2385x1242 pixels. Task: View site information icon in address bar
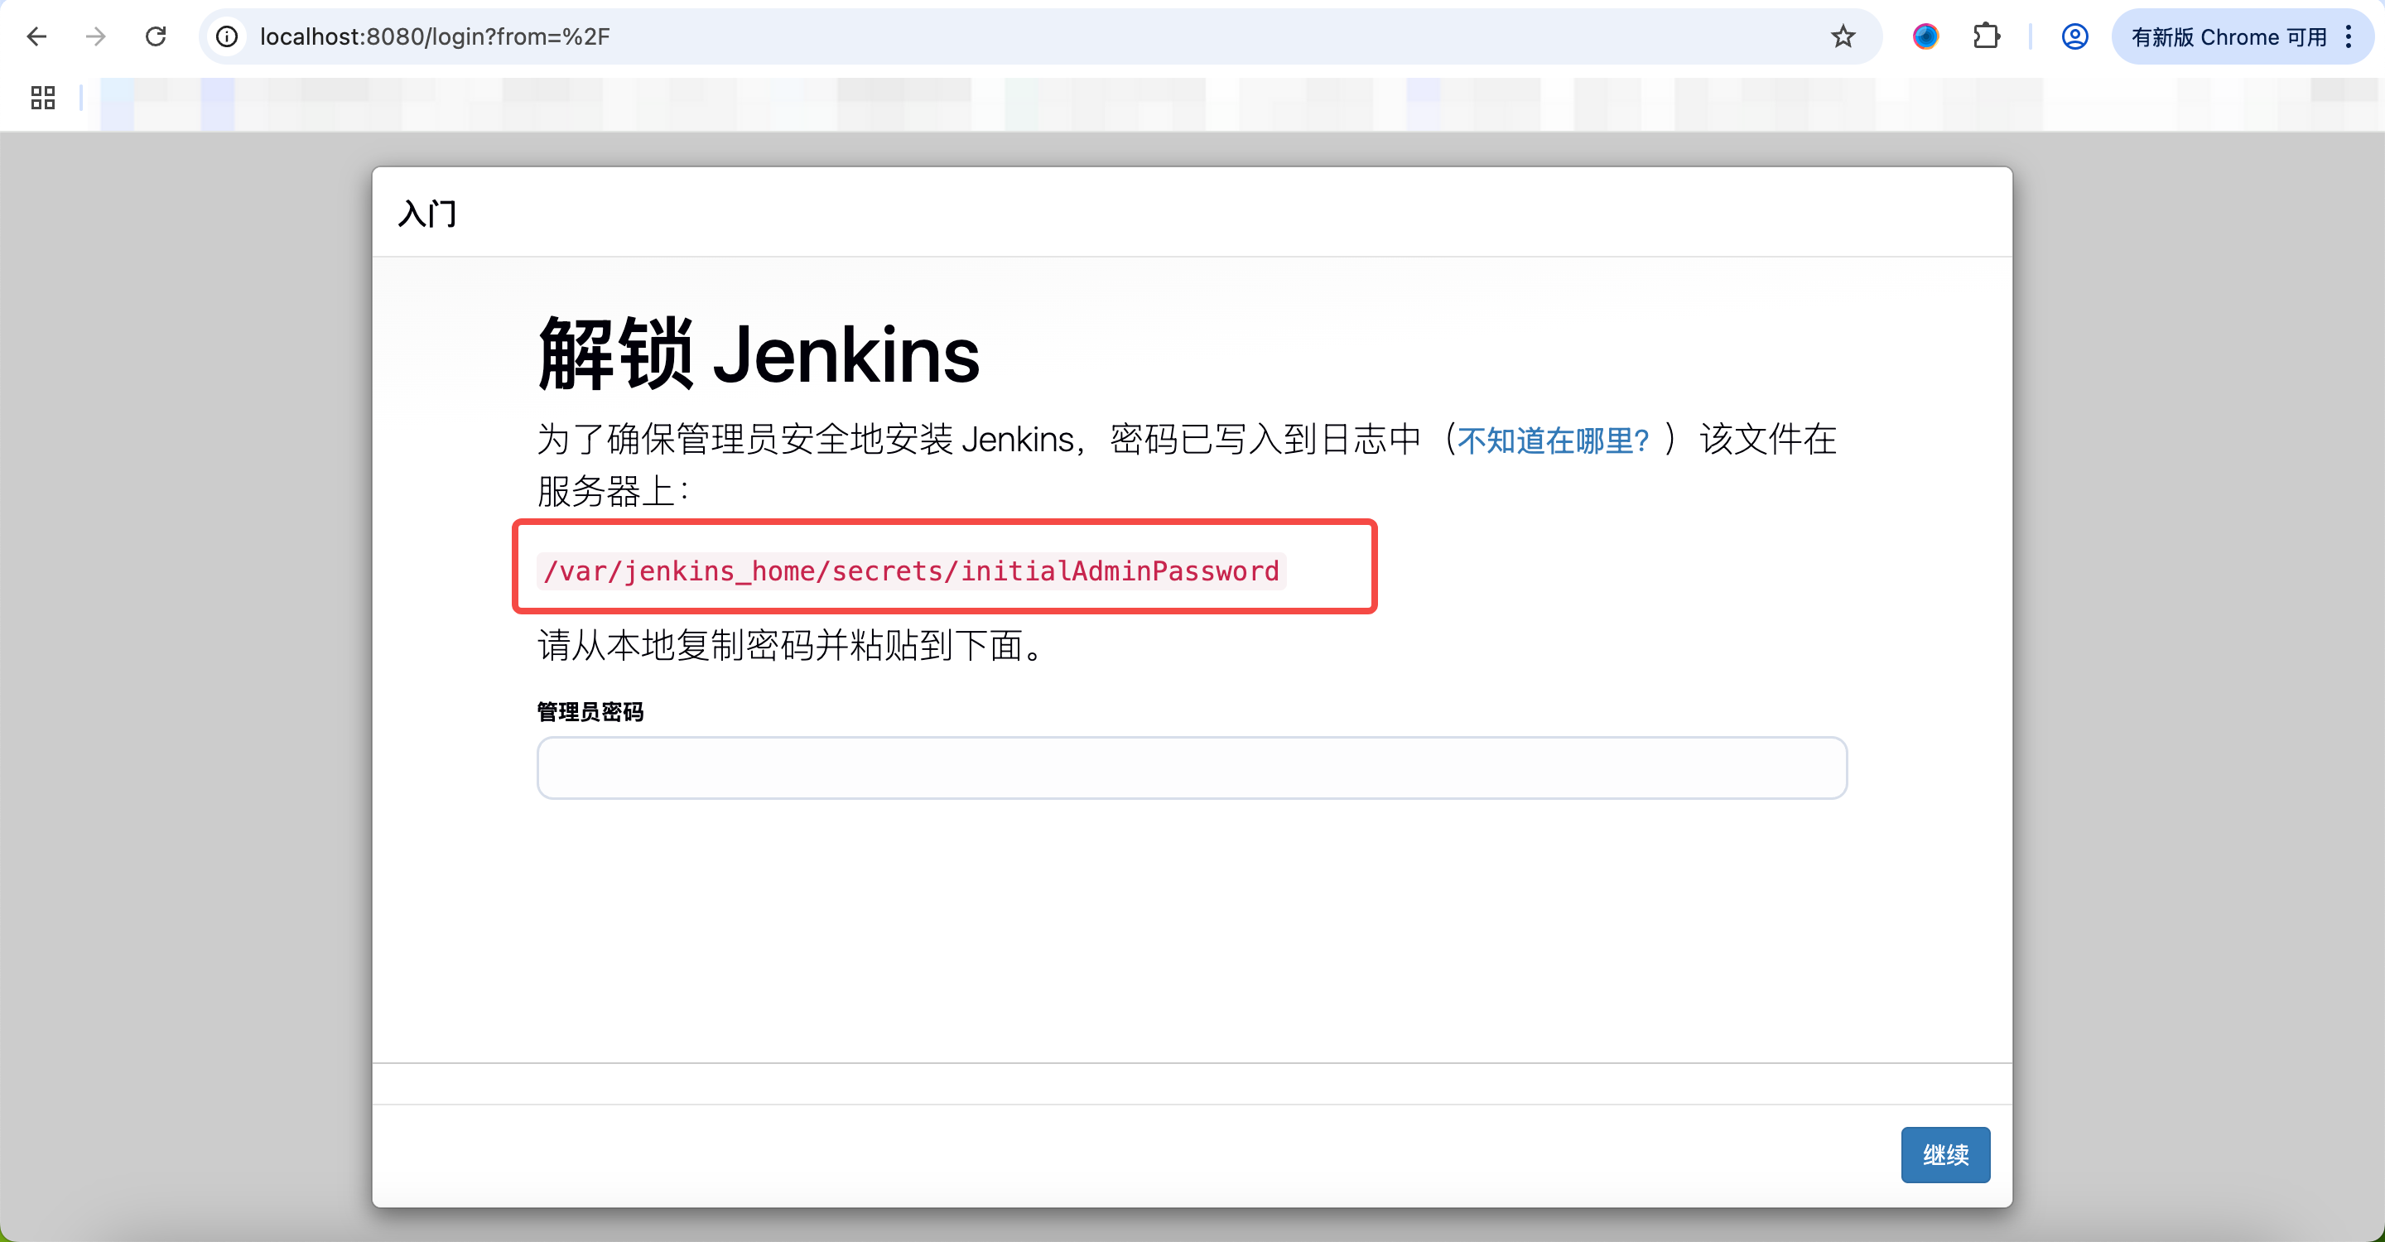pos(227,36)
